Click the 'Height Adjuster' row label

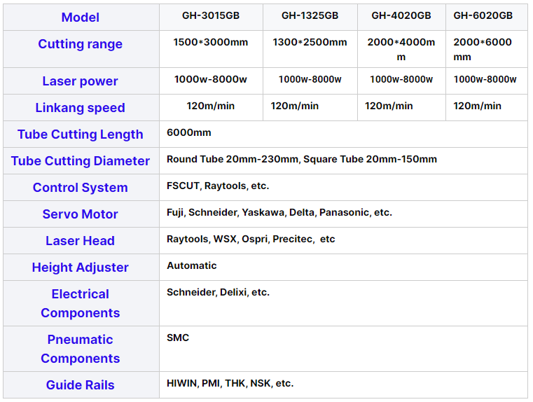coord(81,268)
